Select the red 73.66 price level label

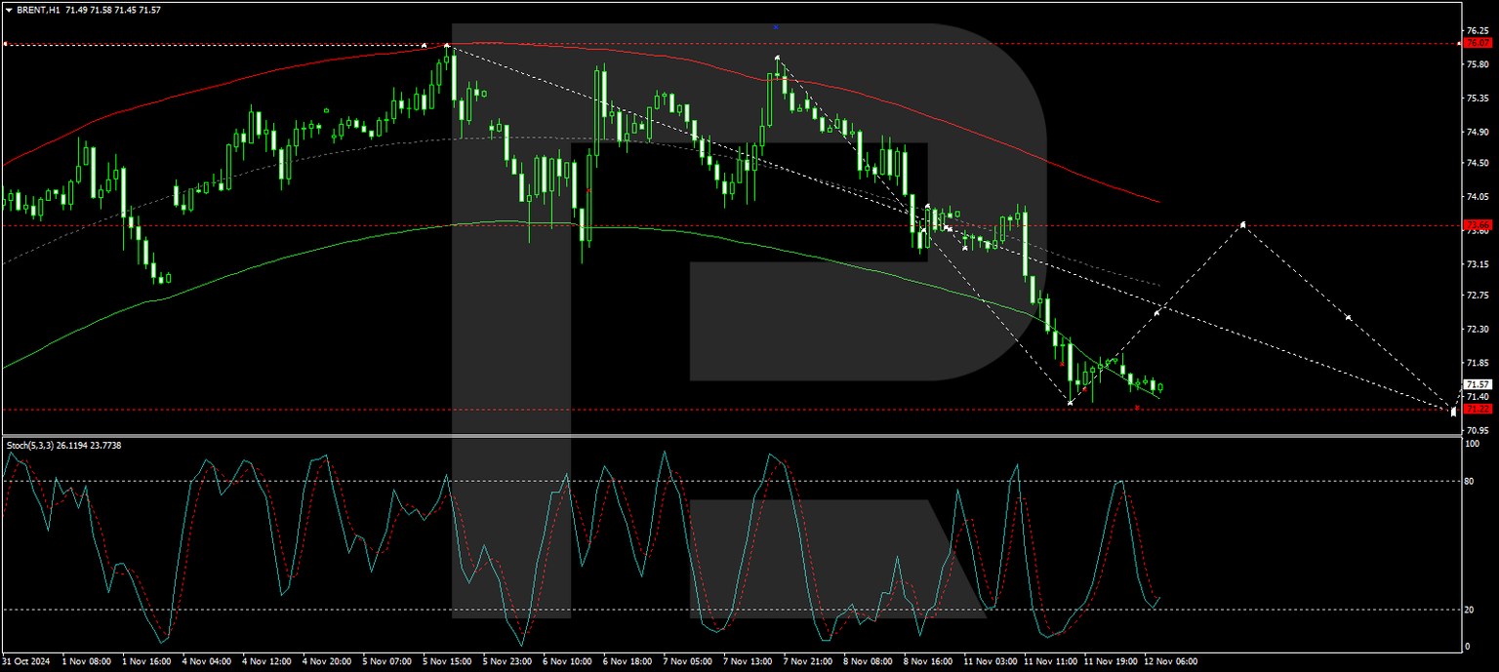[x=1478, y=225]
